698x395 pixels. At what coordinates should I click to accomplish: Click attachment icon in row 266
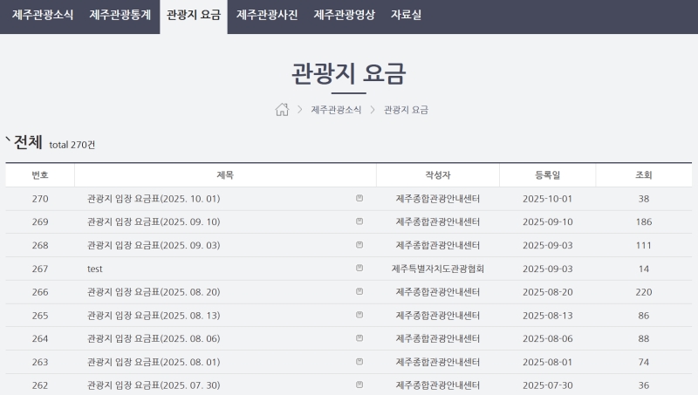click(359, 292)
